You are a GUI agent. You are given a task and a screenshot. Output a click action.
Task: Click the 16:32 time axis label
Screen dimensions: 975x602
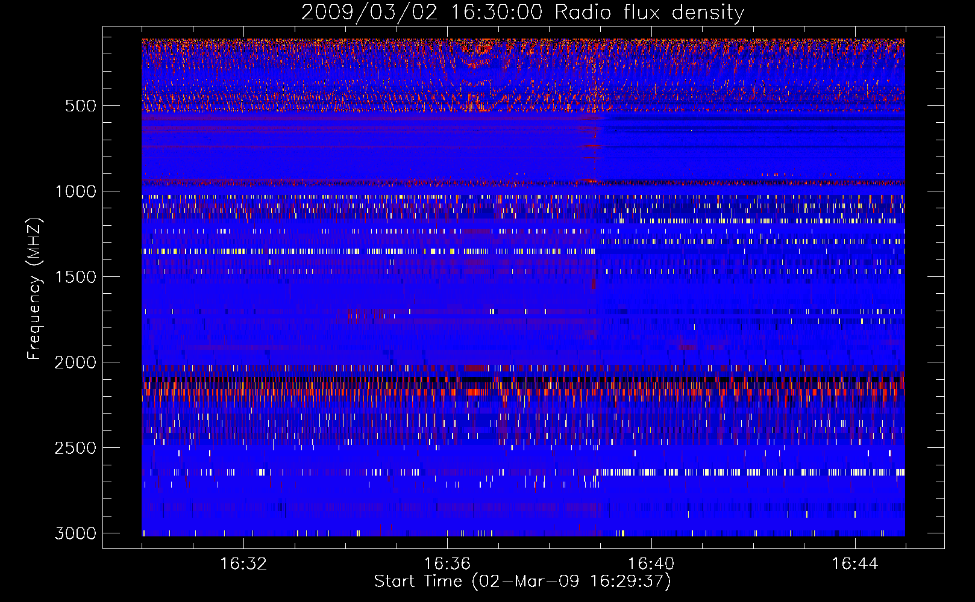pos(243,564)
